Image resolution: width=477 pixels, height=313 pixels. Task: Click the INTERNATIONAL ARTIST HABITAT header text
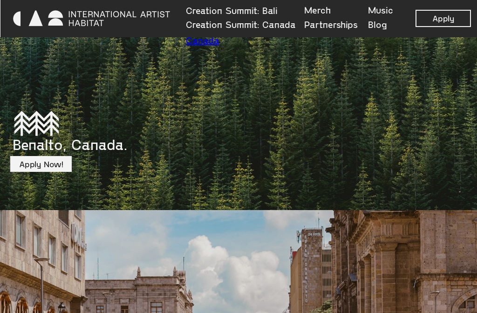coord(119,19)
